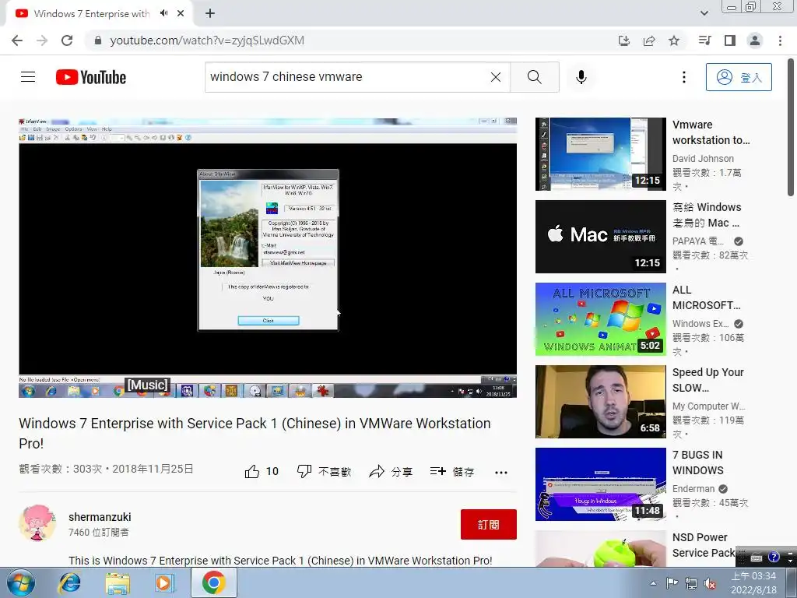Reload the page with refresh icon

(67, 40)
